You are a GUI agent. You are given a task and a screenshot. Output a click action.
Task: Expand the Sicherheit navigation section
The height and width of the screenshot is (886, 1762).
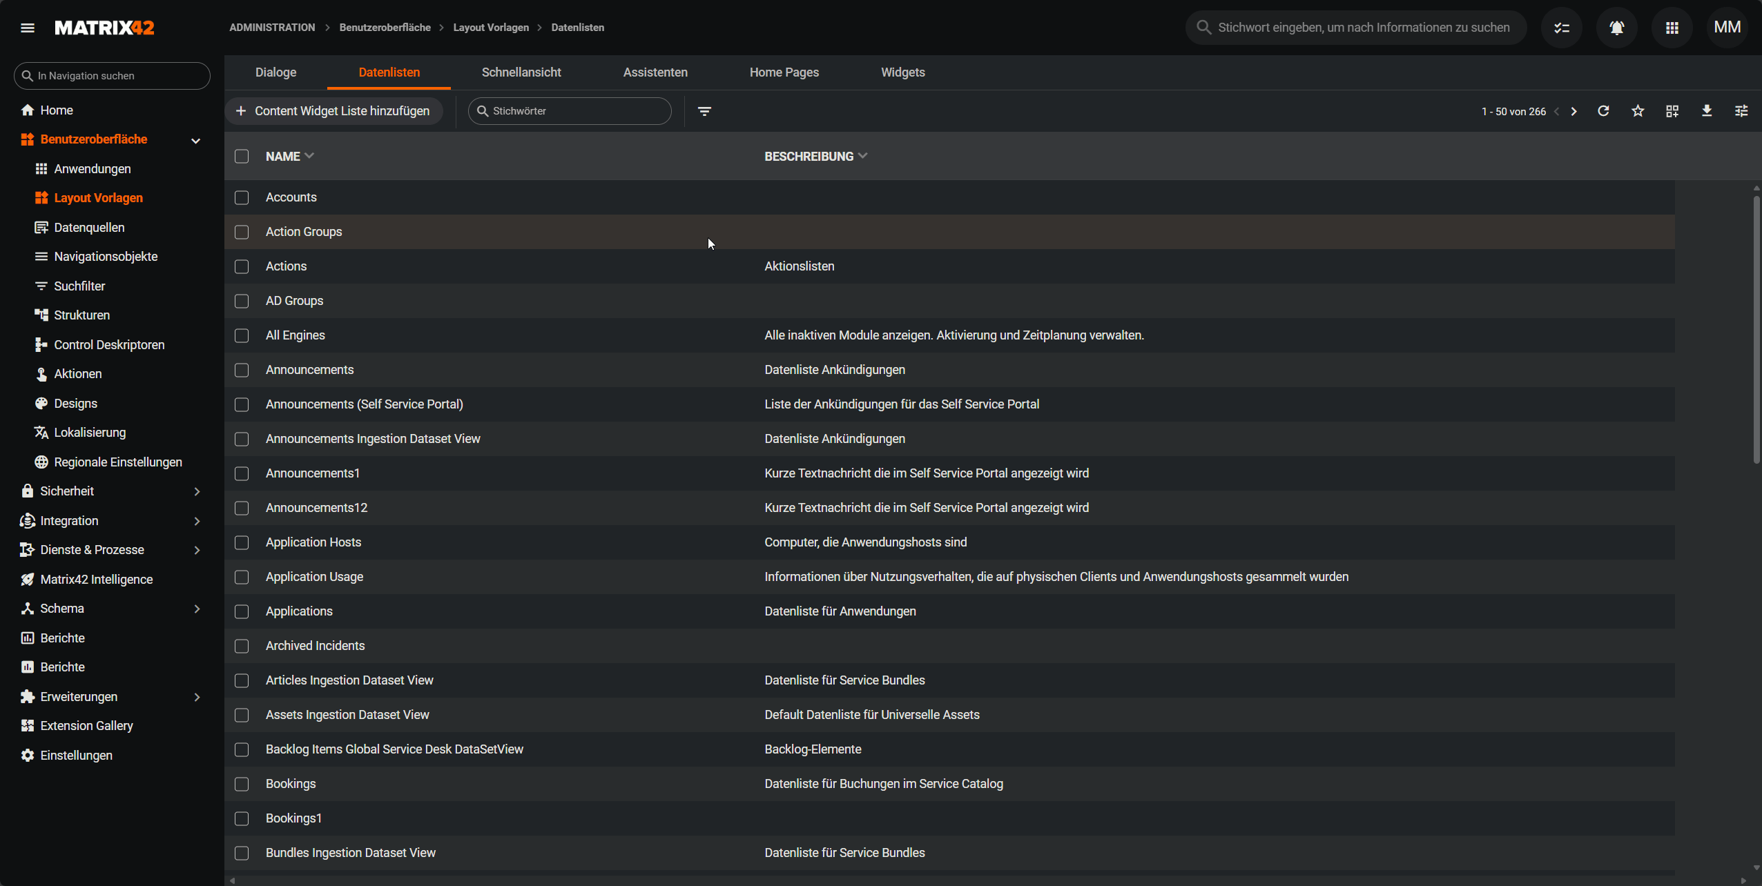[197, 491]
